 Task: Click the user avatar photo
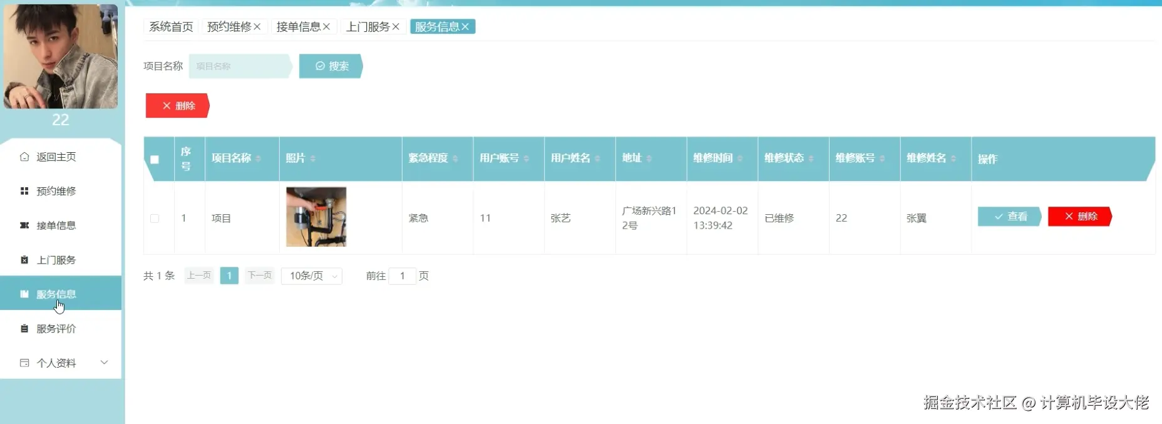(61, 56)
